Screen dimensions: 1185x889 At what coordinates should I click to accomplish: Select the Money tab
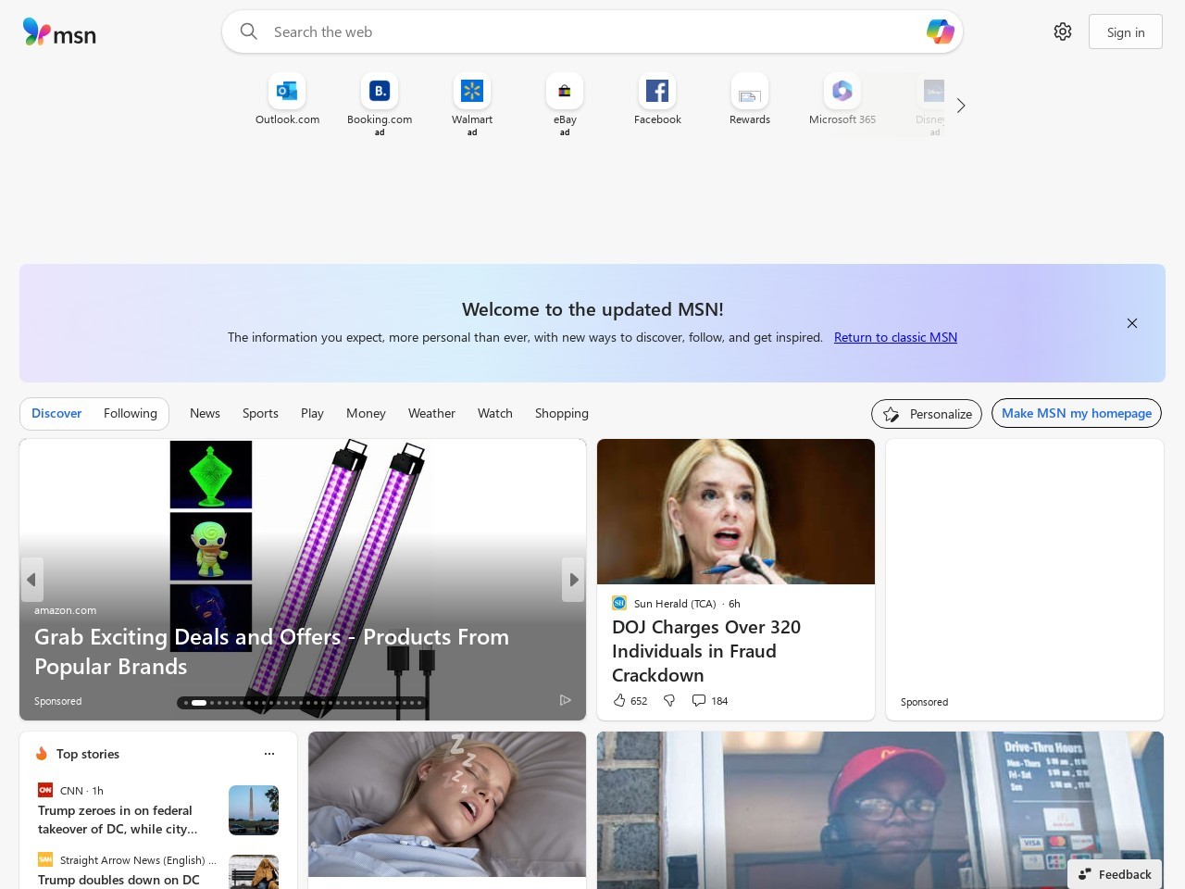coord(366,413)
